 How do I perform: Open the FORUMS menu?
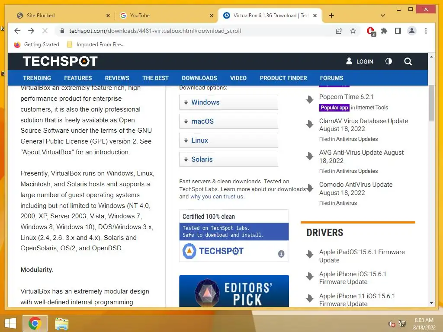[331, 78]
